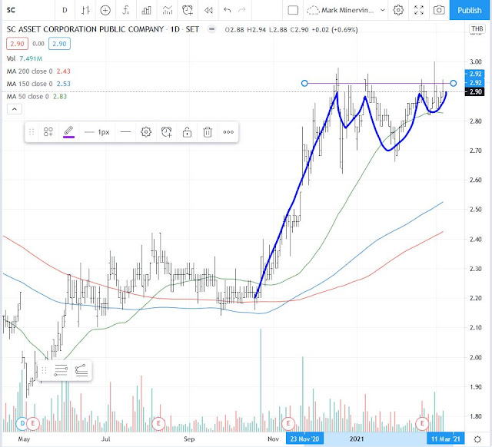The height and width of the screenshot is (447, 492).
Task: Click the Publish button
Action: click(x=470, y=10)
